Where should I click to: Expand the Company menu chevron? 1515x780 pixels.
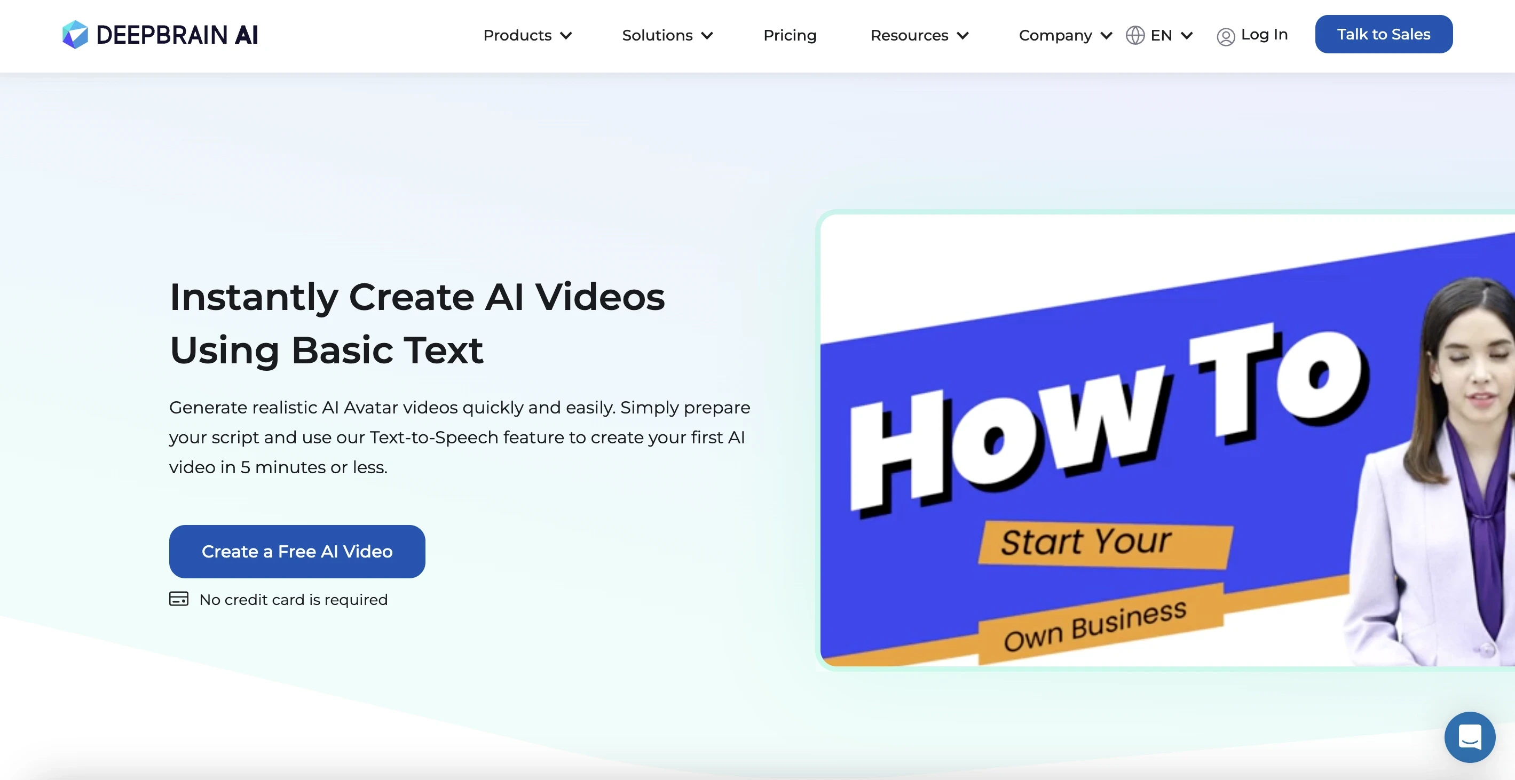click(1106, 36)
